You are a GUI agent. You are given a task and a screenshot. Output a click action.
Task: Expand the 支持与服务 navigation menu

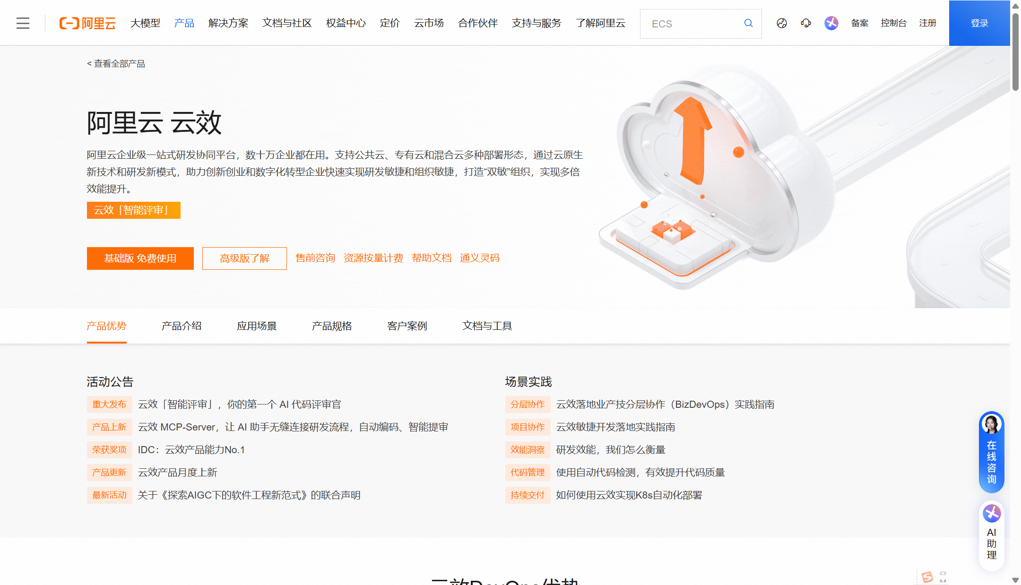coord(536,23)
